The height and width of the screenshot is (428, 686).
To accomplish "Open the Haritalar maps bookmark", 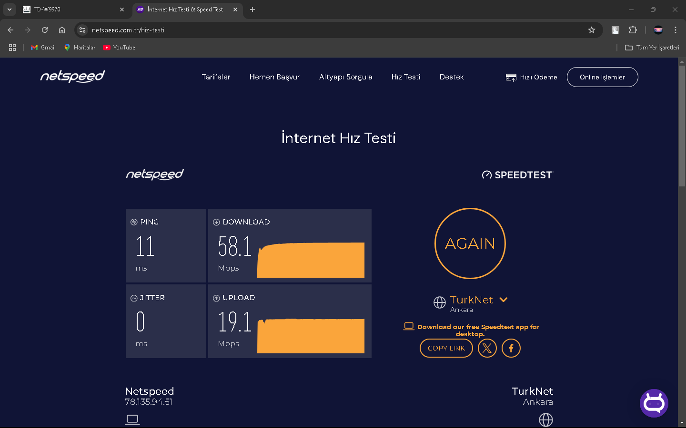I will (80, 48).
